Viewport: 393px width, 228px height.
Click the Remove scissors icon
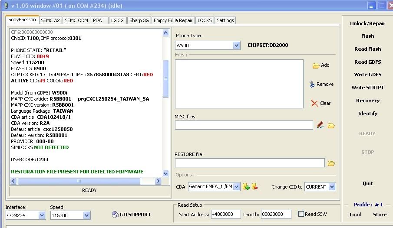tap(312, 85)
